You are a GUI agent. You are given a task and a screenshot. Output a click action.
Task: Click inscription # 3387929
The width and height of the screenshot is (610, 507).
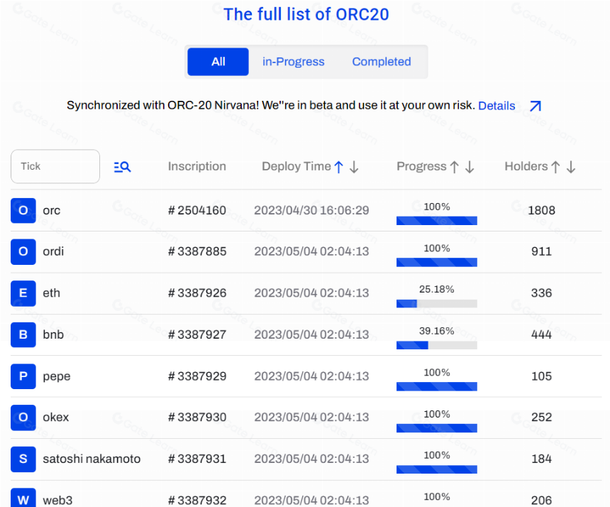[x=197, y=376]
